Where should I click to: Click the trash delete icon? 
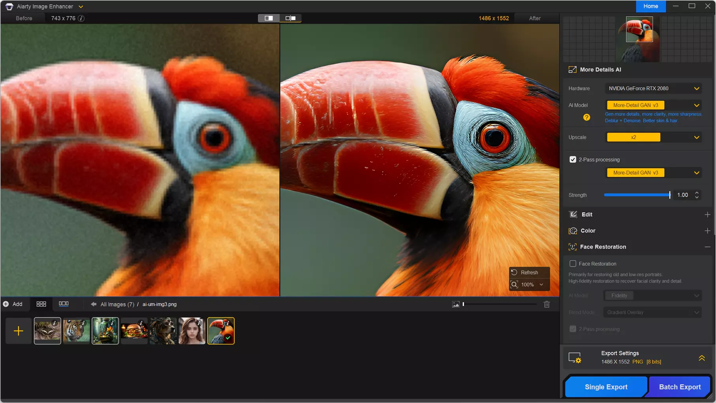coord(547,304)
